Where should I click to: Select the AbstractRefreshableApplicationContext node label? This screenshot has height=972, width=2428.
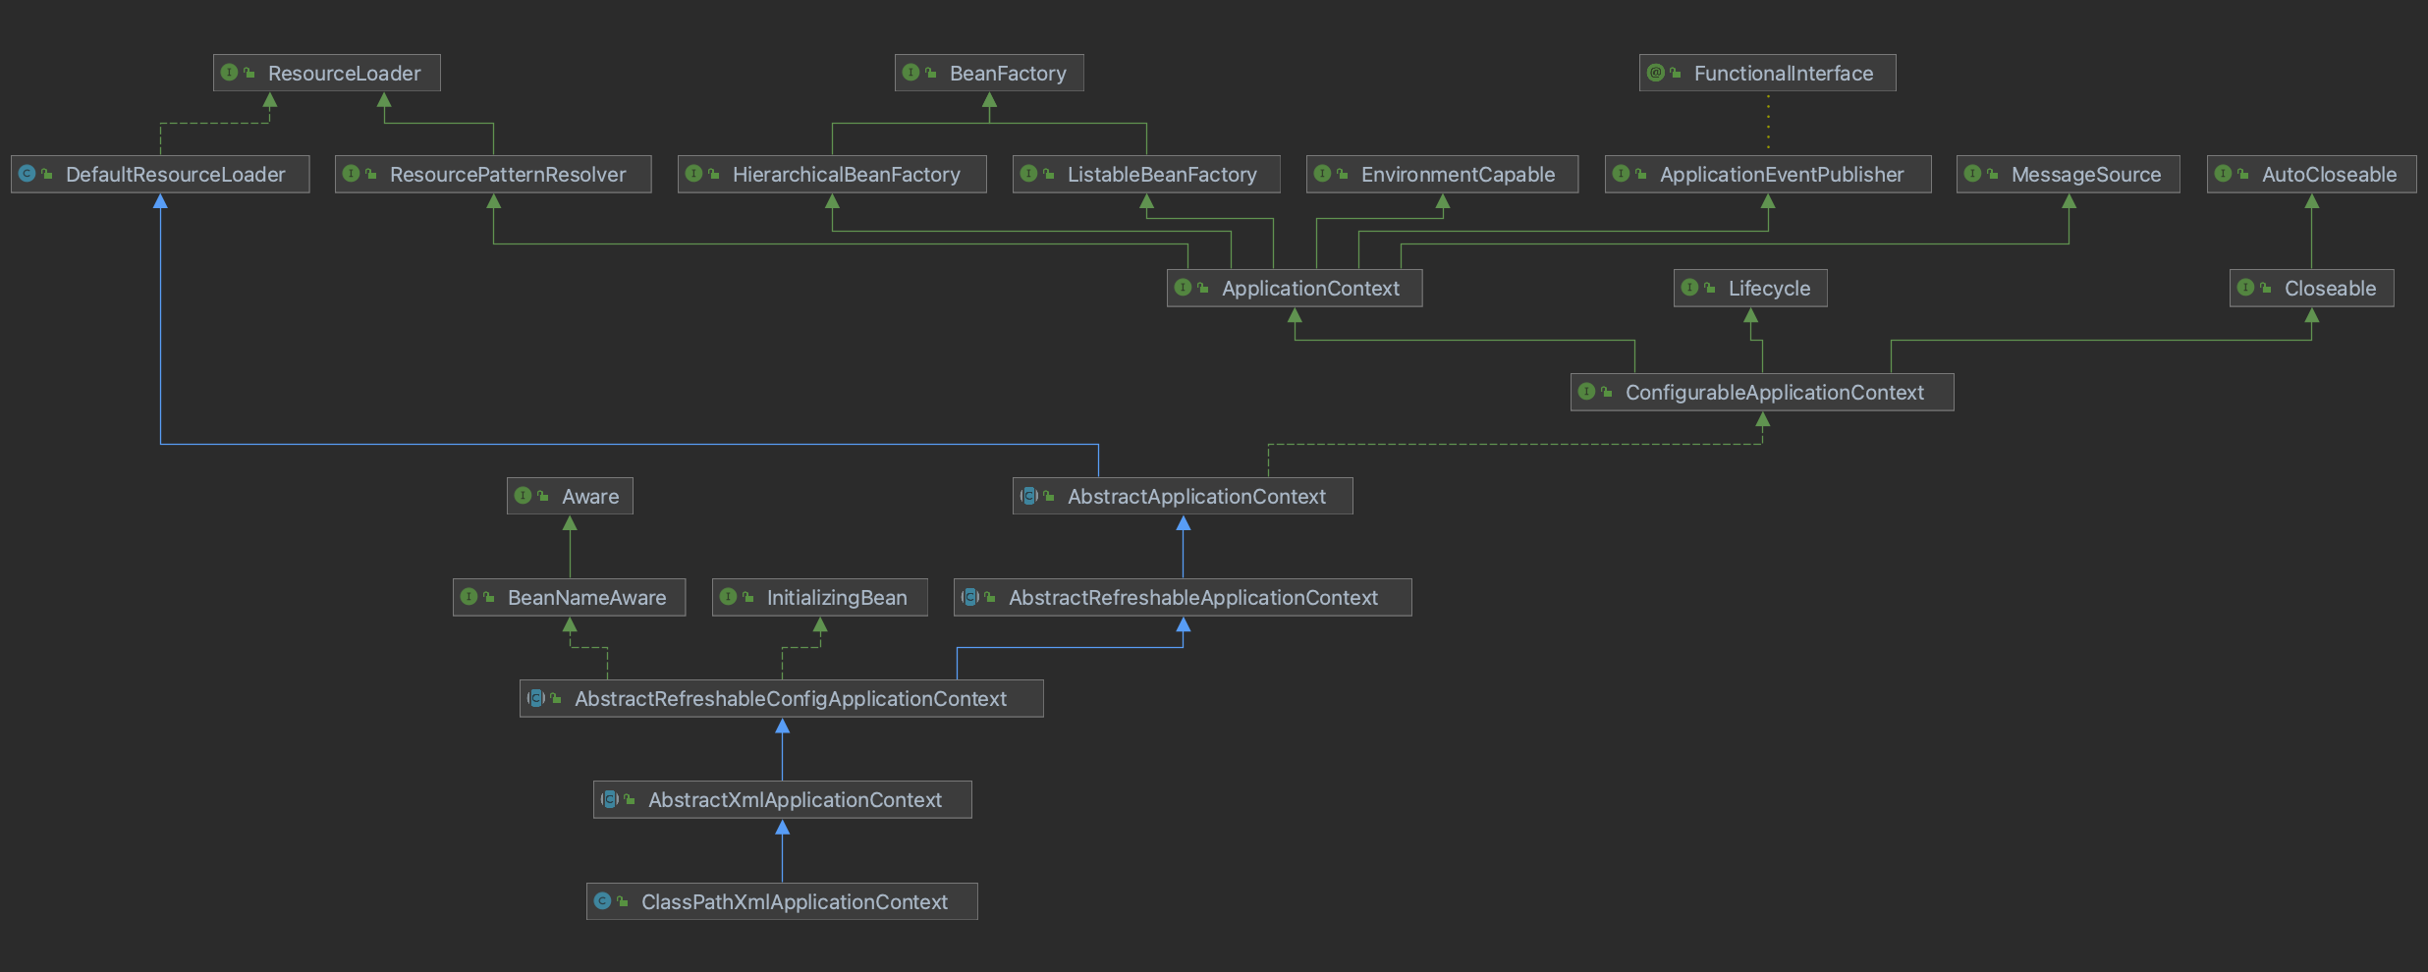[1193, 598]
